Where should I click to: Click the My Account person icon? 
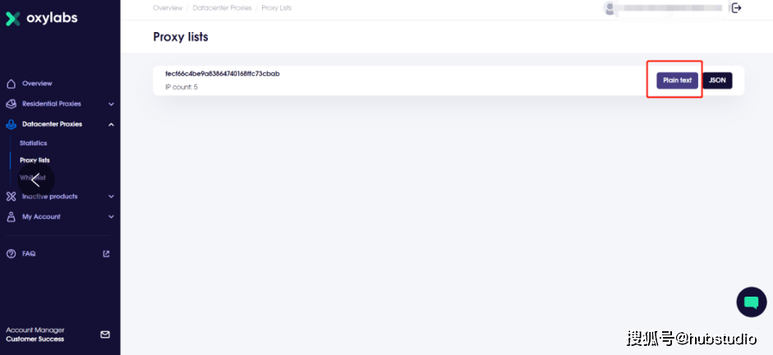tap(12, 217)
